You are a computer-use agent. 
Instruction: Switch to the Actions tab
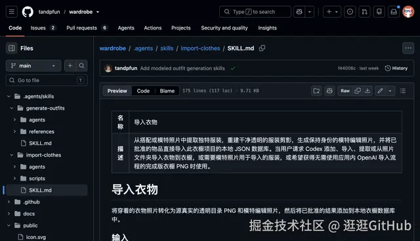(x=153, y=28)
